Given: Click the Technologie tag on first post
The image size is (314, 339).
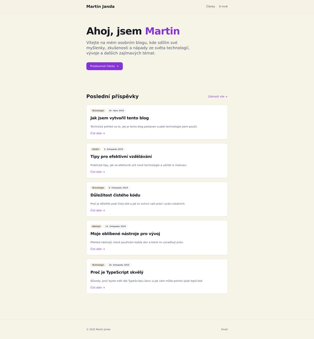Looking at the screenshot, I should pos(98,110).
